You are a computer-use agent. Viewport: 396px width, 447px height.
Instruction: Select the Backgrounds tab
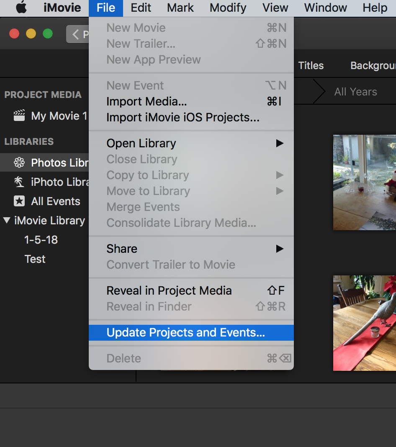372,65
